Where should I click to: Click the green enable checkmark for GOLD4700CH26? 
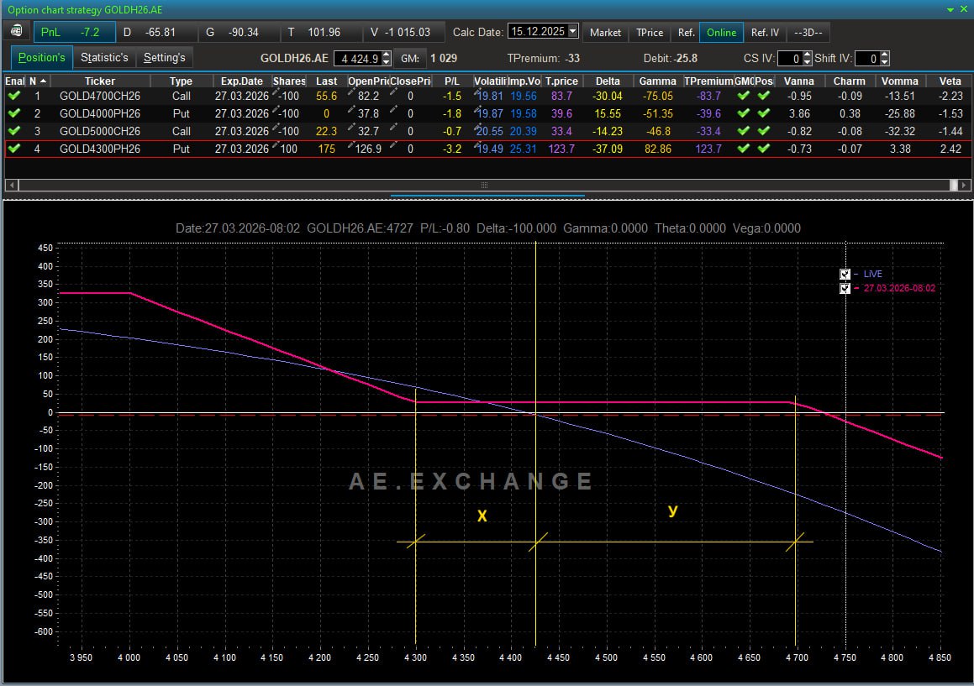click(x=14, y=96)
